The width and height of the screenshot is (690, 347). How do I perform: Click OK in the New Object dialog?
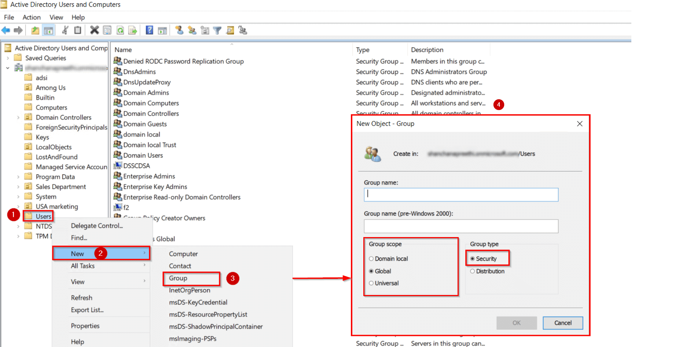click(x=516, y=323)
